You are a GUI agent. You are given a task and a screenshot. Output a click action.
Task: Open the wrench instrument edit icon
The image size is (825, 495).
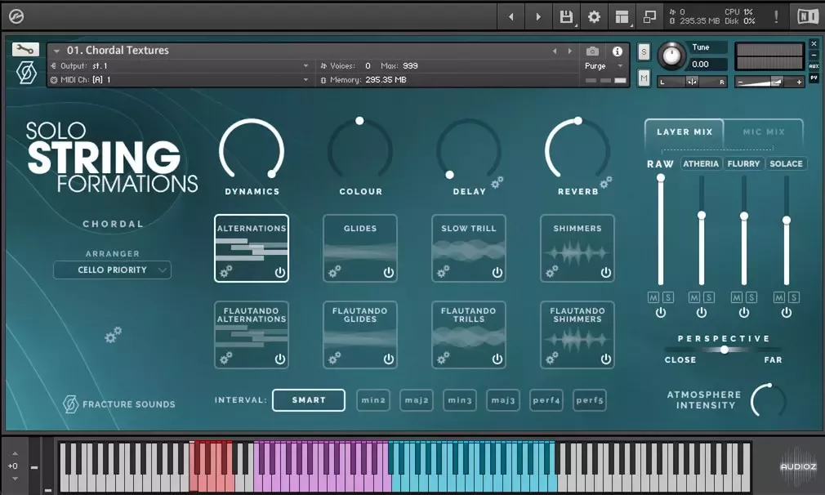click(25, 50)
